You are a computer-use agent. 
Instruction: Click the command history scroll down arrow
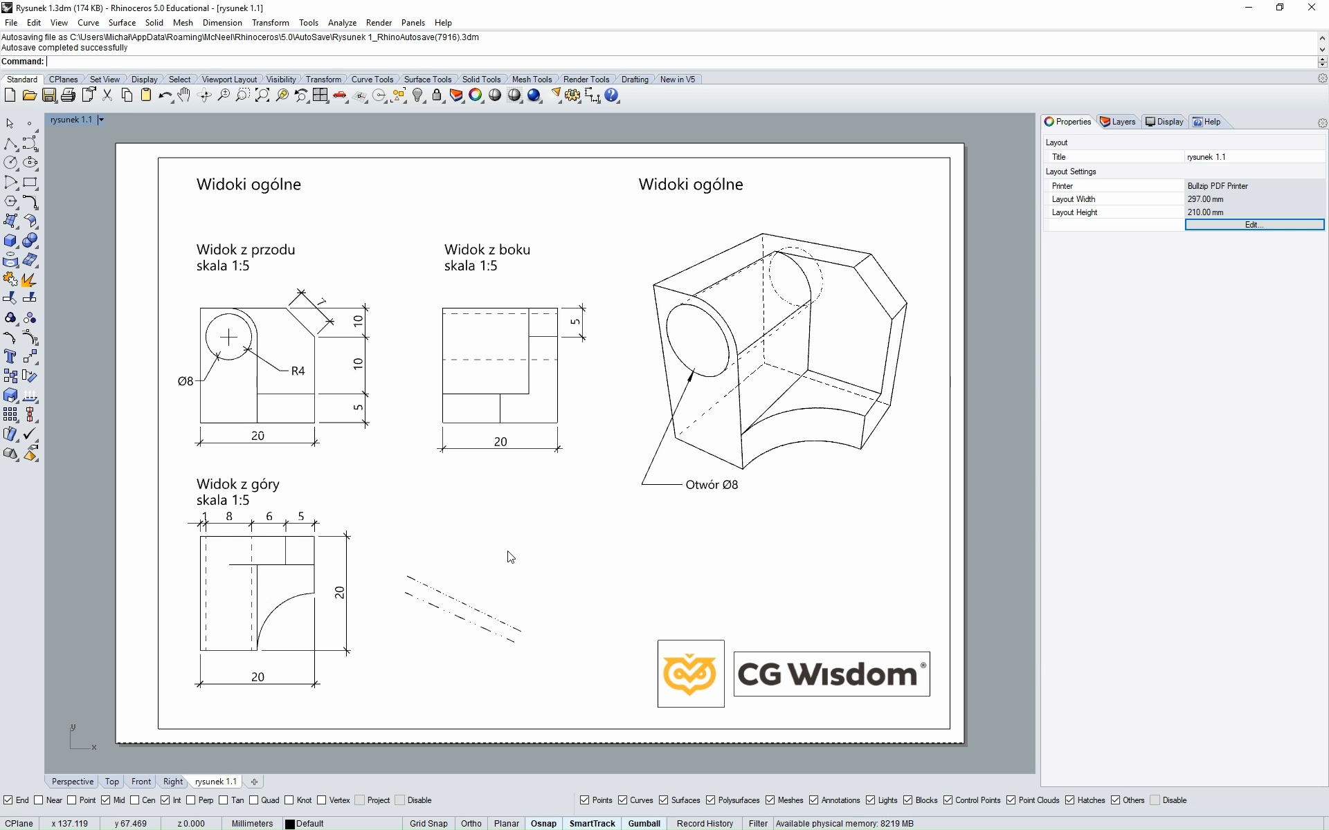click(x=1322, y=49)
